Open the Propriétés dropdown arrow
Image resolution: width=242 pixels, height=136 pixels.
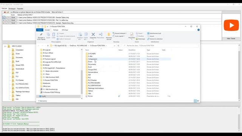click(x=132, y=39)
